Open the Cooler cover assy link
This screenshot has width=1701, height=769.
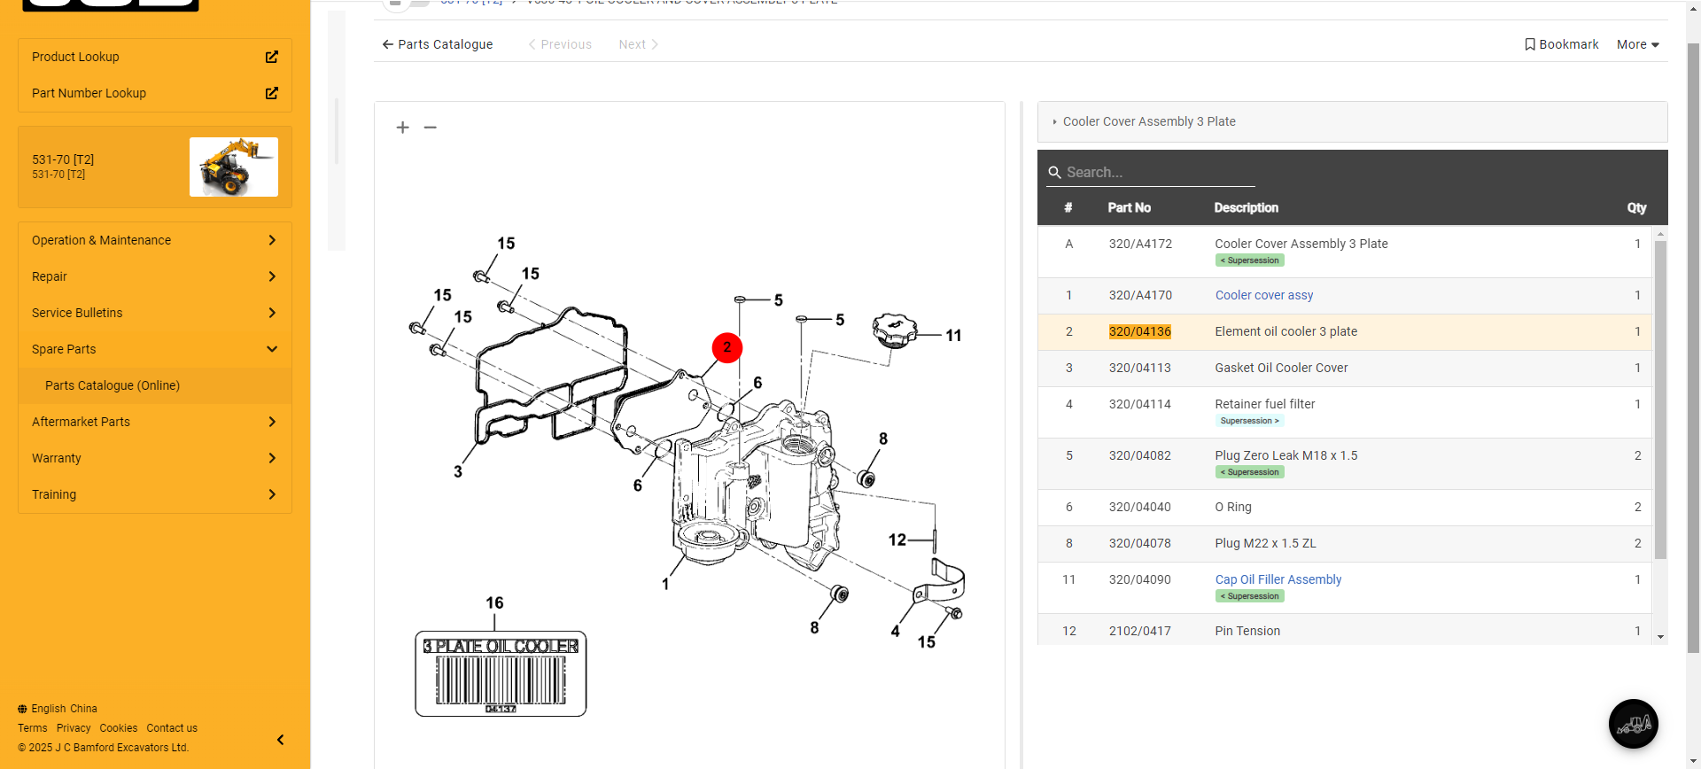(x=1263, y=295)
